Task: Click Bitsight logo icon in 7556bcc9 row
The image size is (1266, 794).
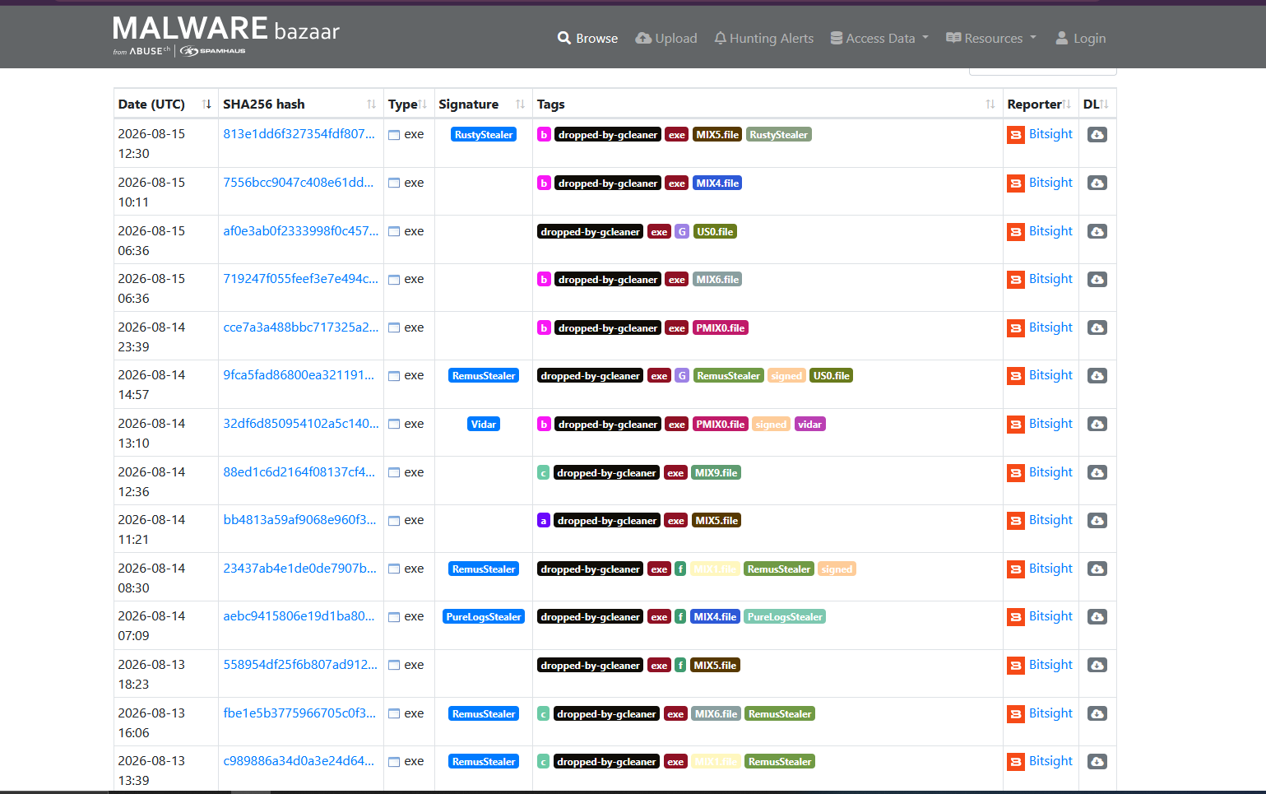Action: point(1016,183)
